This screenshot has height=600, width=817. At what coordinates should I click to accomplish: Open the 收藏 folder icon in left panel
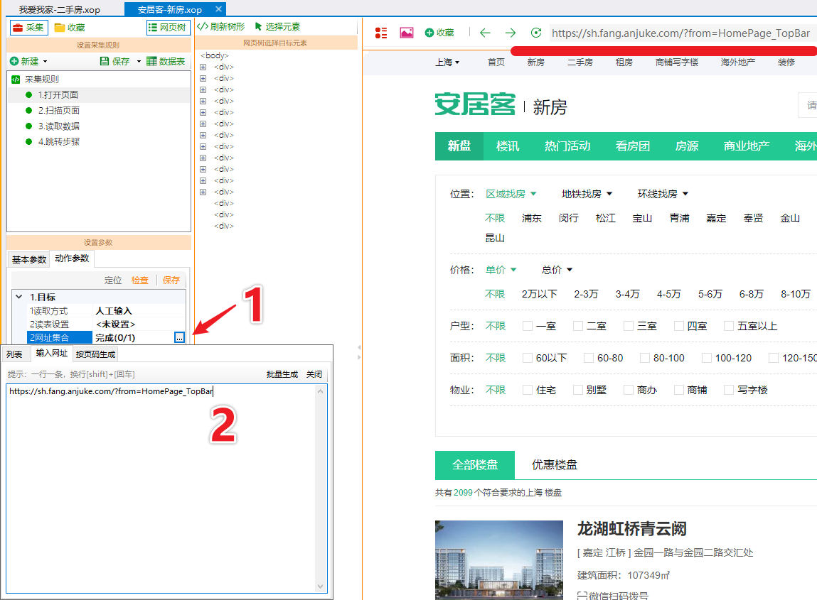click(60, 28)
